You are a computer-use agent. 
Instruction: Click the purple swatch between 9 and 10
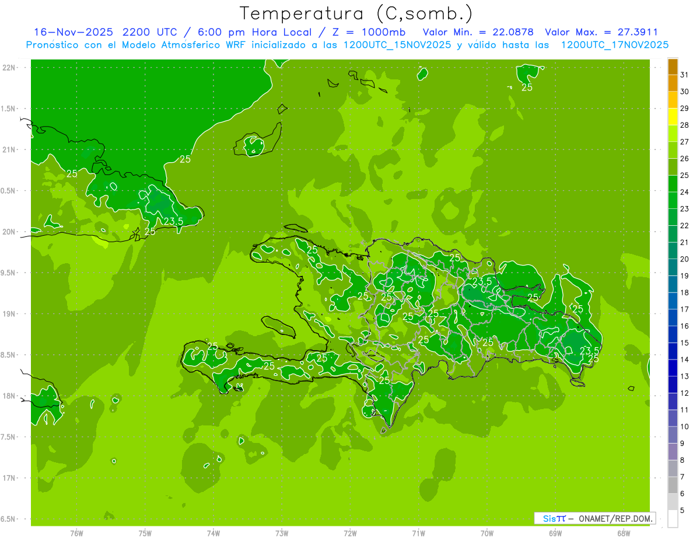point(673,435)
